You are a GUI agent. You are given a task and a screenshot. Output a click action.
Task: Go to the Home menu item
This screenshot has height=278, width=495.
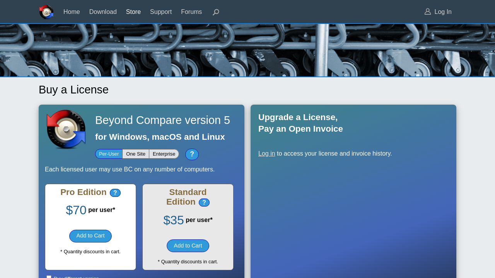(72, 12)
